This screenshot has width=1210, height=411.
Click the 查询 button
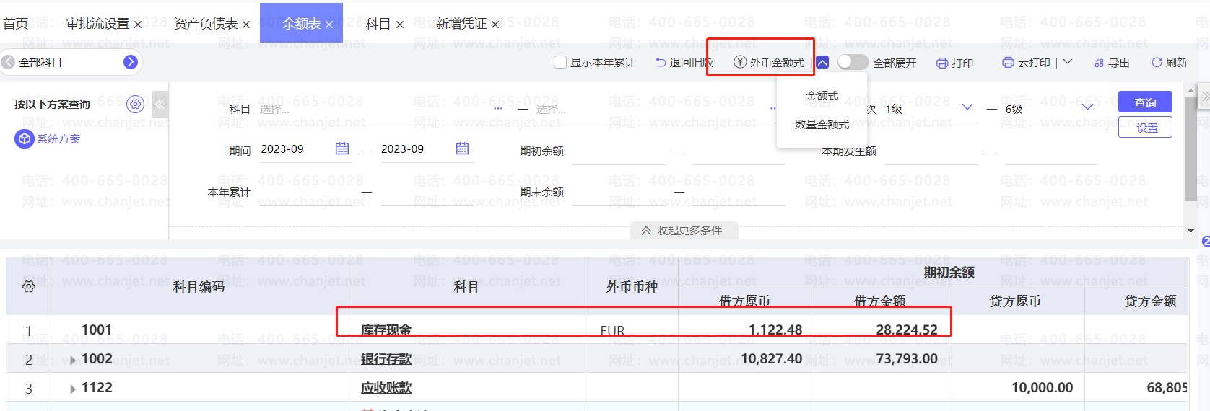(x=1144, y=102)
